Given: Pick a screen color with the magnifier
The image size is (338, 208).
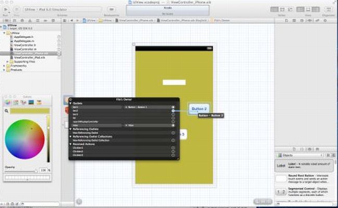Looking at the screenshot, I should (x=6, y=111).
